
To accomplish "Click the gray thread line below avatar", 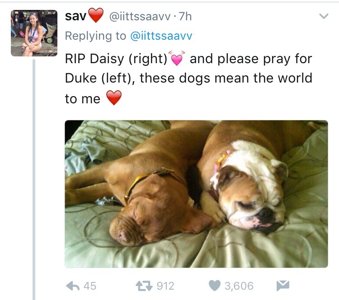I will pos(34,179).
